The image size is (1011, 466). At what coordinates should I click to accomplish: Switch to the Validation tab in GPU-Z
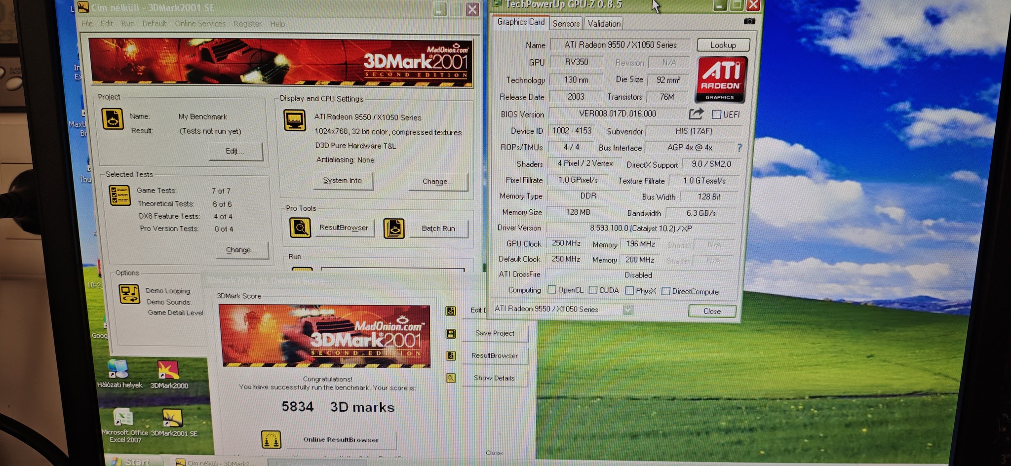click(x=604, y=24)
